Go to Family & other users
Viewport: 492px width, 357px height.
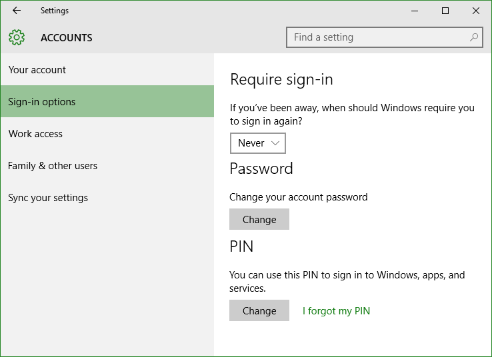(107, 165)
